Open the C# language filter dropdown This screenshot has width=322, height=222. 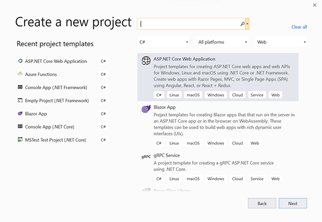164,42
